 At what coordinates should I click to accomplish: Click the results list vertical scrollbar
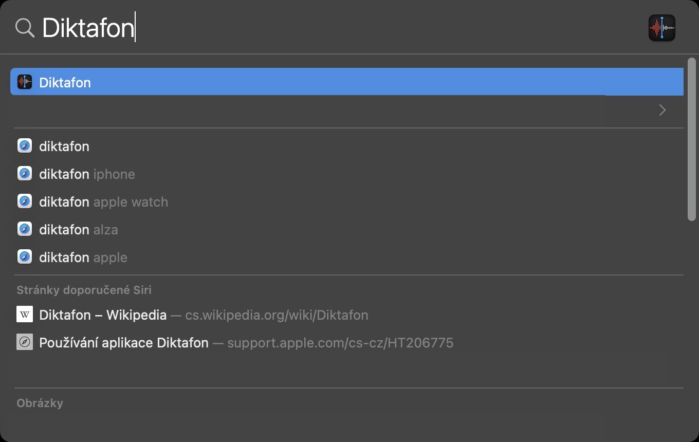(691, 140)
